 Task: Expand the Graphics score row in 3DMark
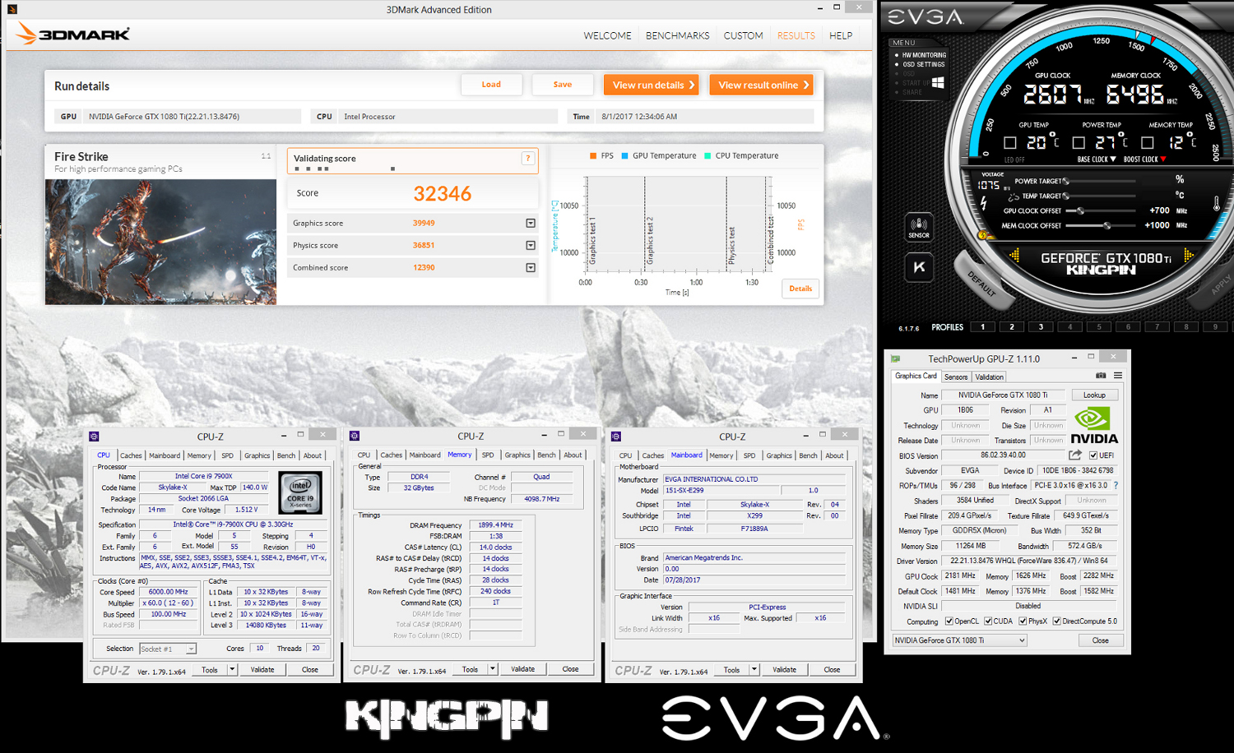click(531, 224)
